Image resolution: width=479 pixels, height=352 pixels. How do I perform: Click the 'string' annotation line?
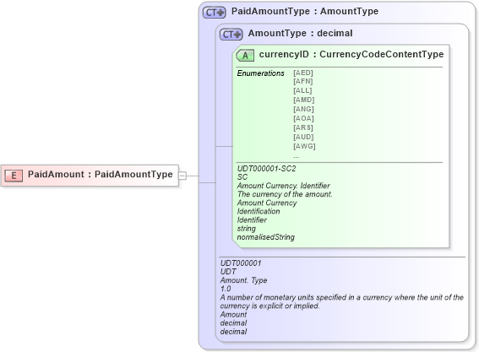pos(246,229)
